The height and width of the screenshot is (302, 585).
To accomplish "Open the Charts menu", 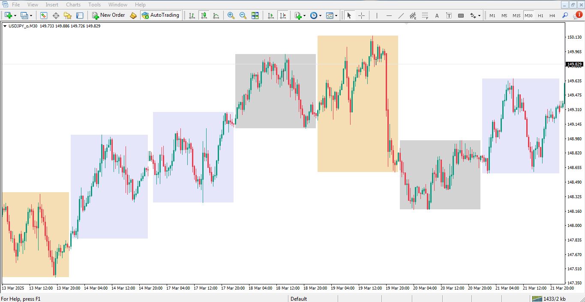I will (x=73, y=5).
